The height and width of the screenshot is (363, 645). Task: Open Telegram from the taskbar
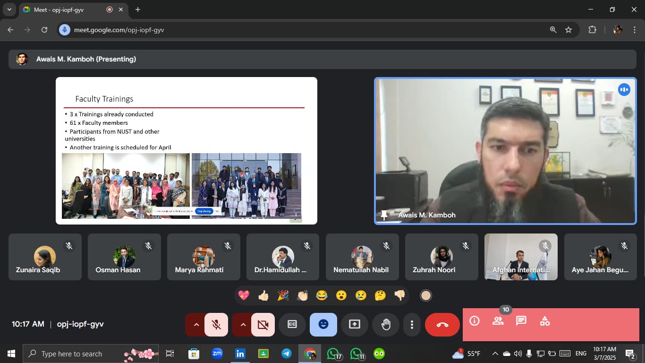pyautogui.click(x=287, y=354)
